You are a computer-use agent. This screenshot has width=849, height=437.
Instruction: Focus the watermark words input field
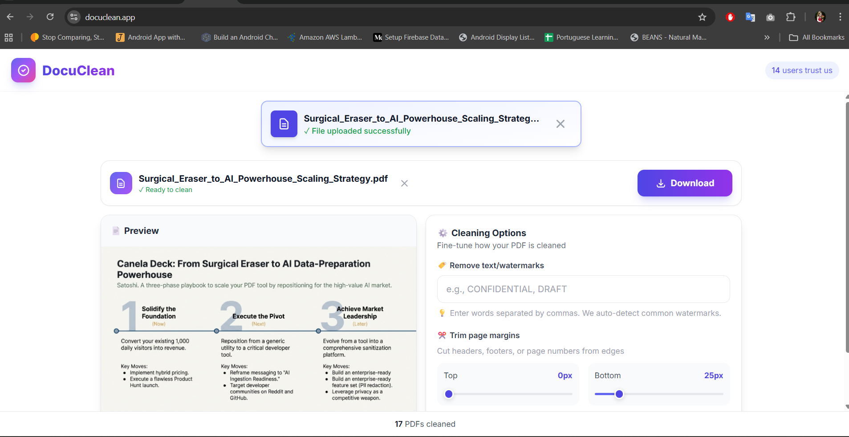pos(583,289)
